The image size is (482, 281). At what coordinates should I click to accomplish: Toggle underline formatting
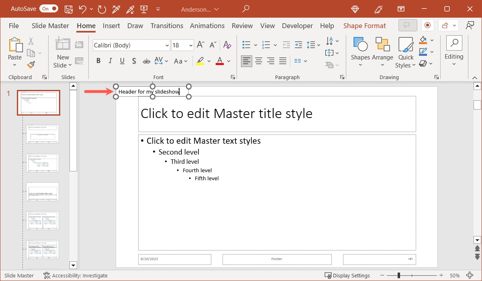tap(121, 61)
